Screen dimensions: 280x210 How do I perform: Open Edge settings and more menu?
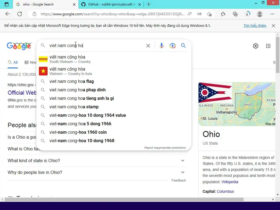pos(272,14)
